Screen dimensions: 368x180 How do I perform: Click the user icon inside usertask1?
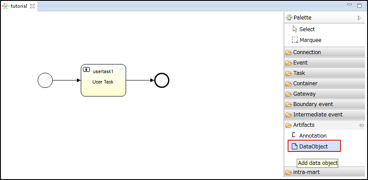pos(86,69)
